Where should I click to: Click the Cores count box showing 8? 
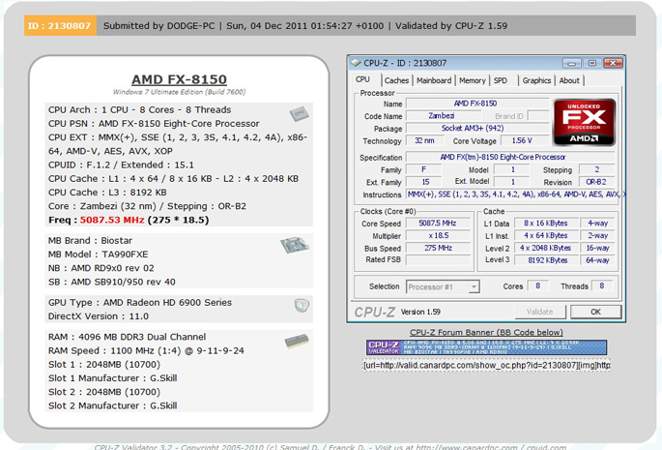click(x=538, y=285)
